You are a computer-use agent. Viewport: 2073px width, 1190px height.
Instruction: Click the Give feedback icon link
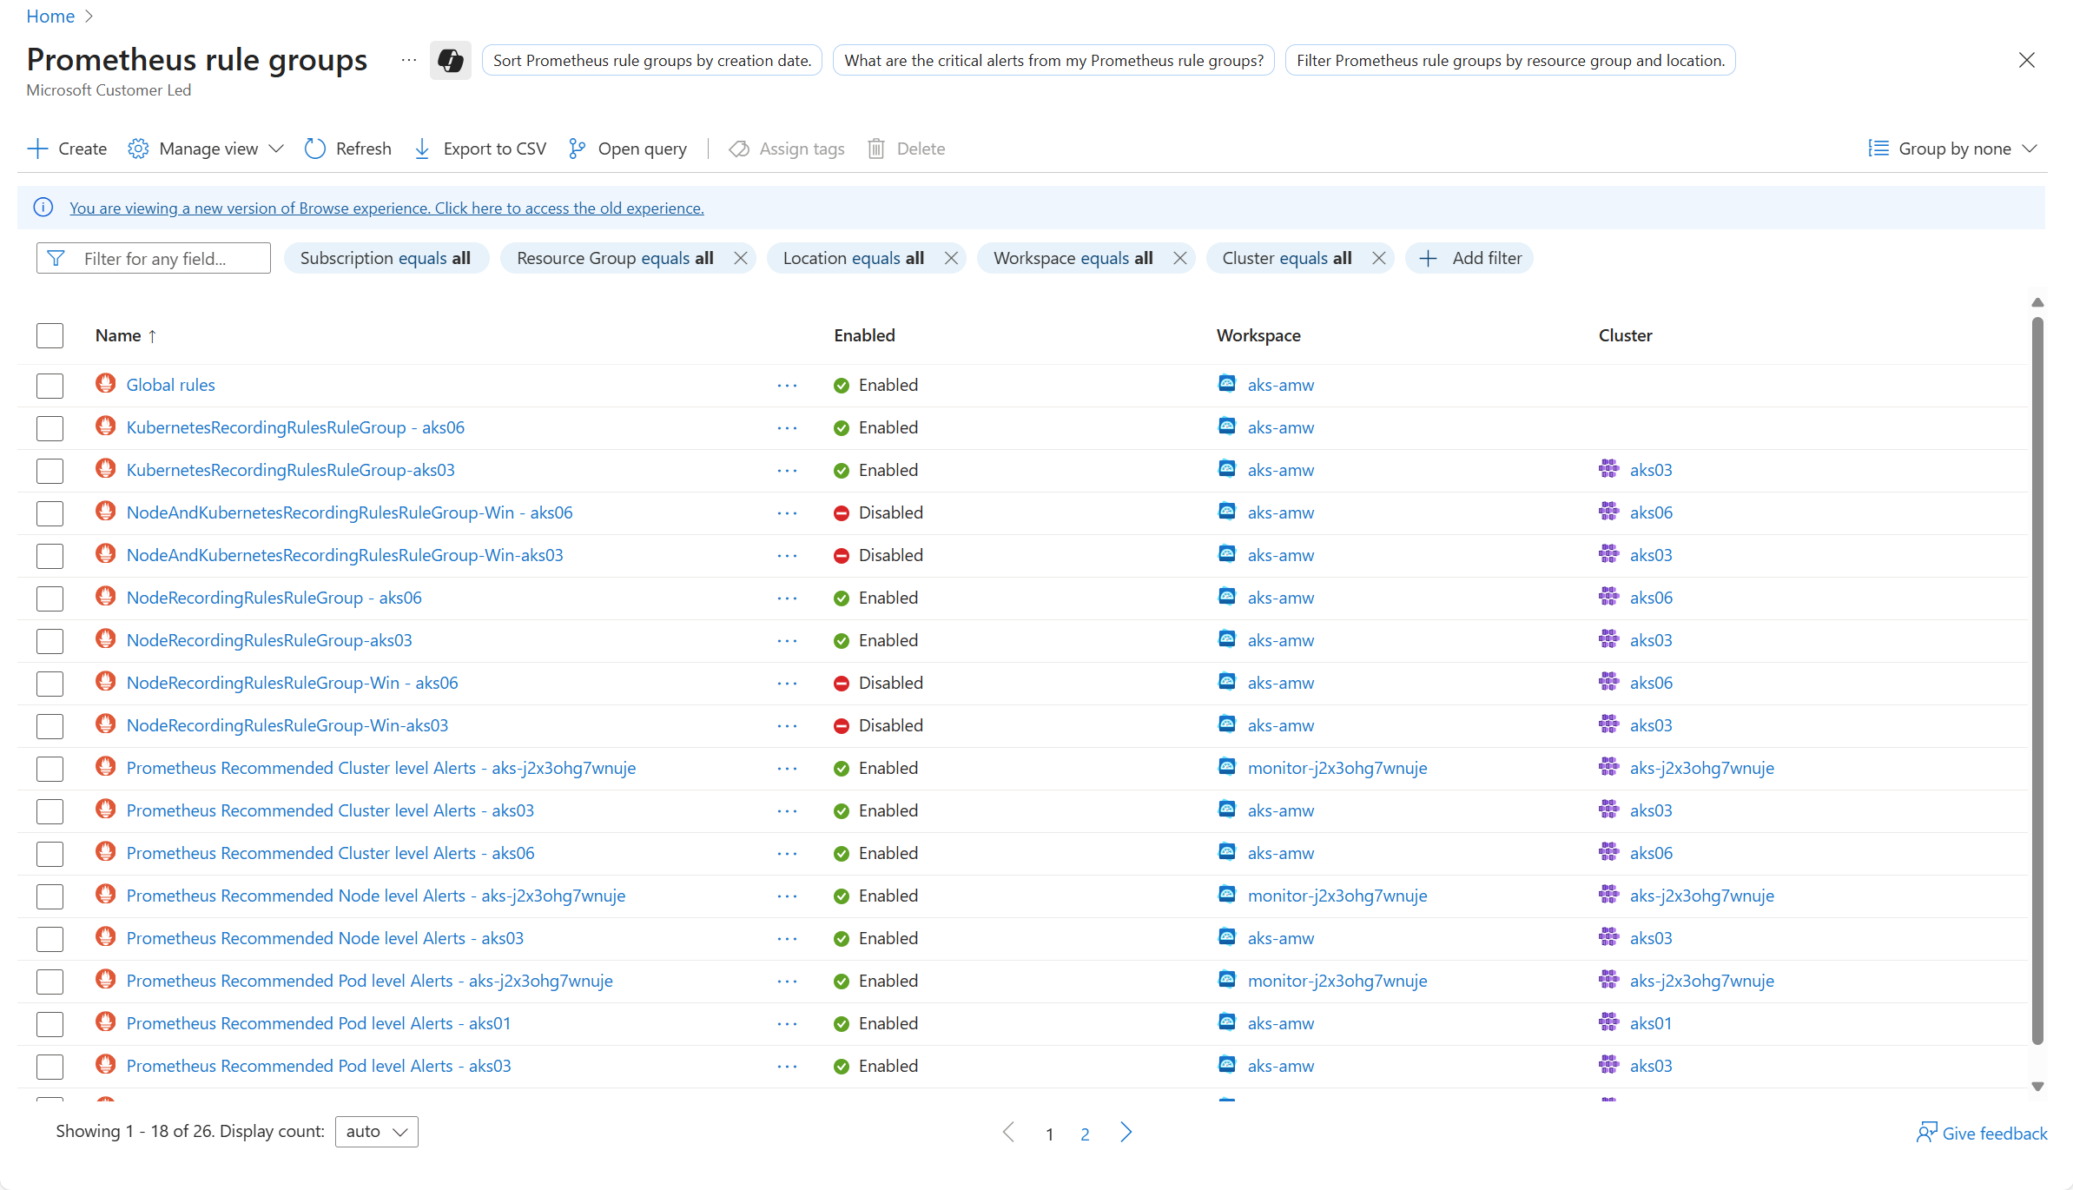[x=1926, y=1133]
